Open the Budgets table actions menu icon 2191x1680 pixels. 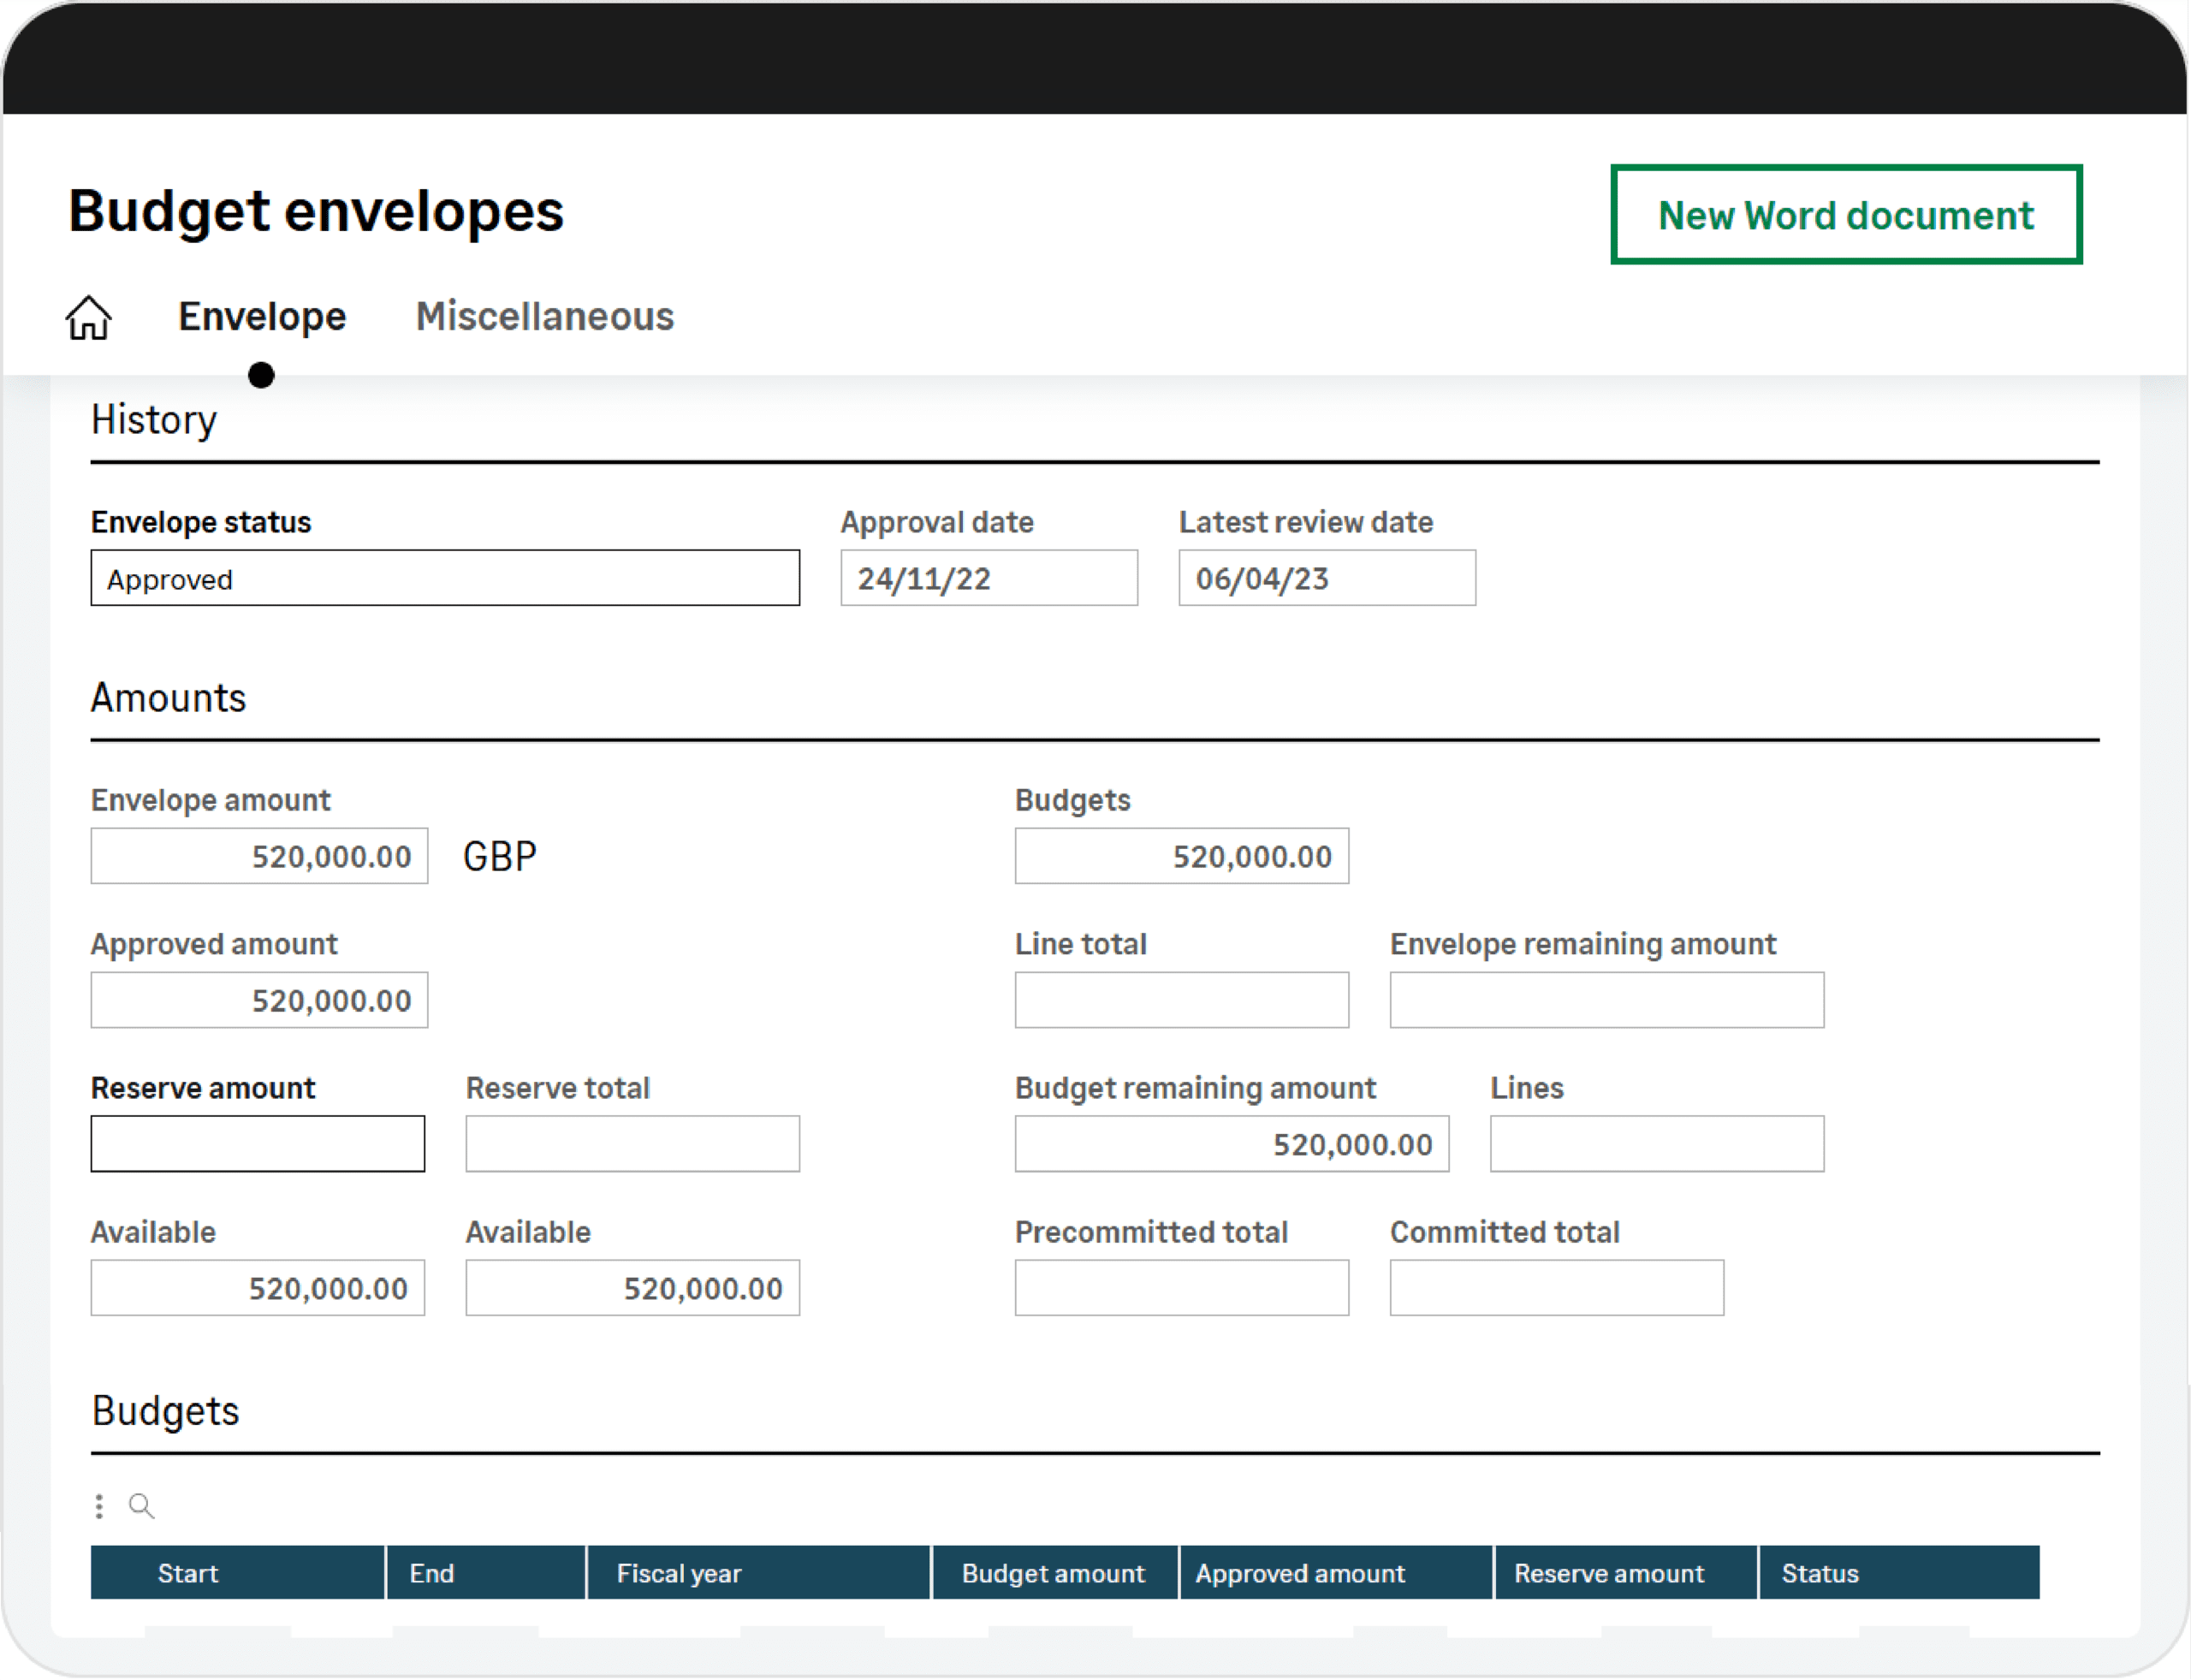coord(99,1506)
